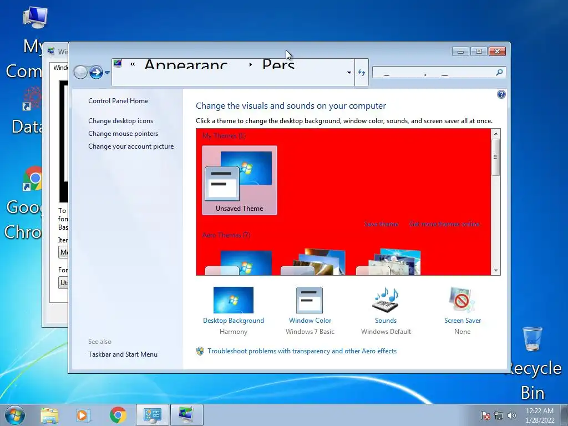Go to Control Panel Home
This screenshot has width=568, height=426.
point(118,101)
